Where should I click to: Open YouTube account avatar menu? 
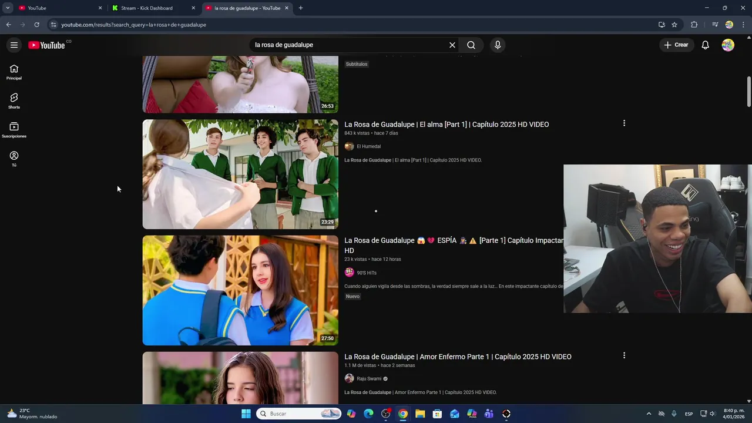tap(728, 45)
